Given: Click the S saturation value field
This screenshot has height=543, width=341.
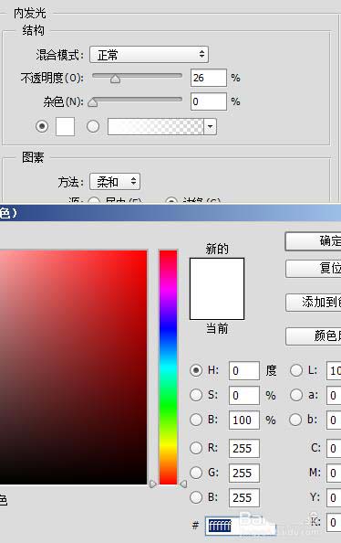Looking at the screenshot, I should point(244,395).
